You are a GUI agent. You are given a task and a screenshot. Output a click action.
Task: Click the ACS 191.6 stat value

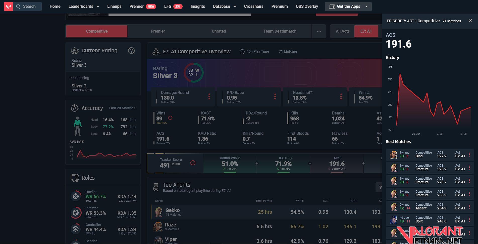[x=163, y=139]
